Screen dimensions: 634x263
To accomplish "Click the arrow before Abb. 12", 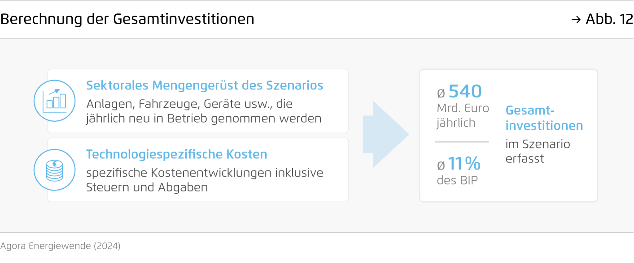I will click(x=576, y=20).
